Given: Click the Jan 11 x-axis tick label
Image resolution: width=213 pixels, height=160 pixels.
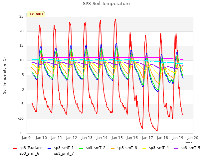Looking at the screenshot, I should coord(57,138).
